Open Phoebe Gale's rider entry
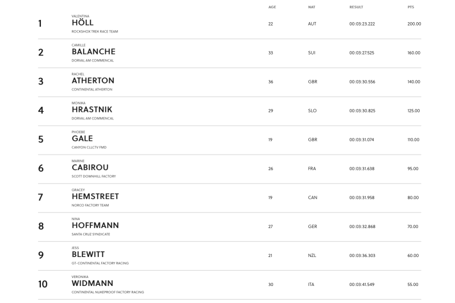Image resolution: width=455 pixels, height=303 pixels. (x=82, y=139)
